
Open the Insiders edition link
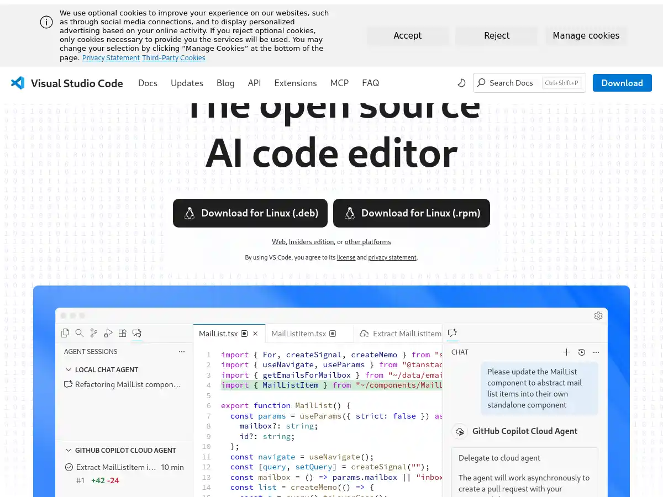[x=311, y=241]
